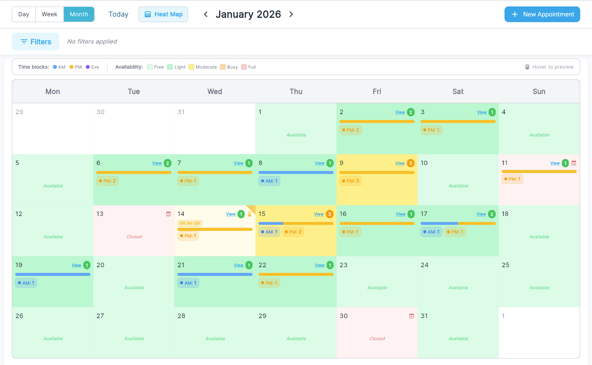The image size is (592, 365).
Task: Create a New Appointment
Action: 542,14
